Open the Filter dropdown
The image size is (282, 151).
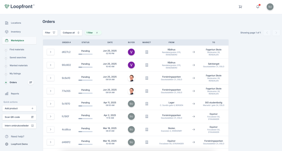coord(50,33)
